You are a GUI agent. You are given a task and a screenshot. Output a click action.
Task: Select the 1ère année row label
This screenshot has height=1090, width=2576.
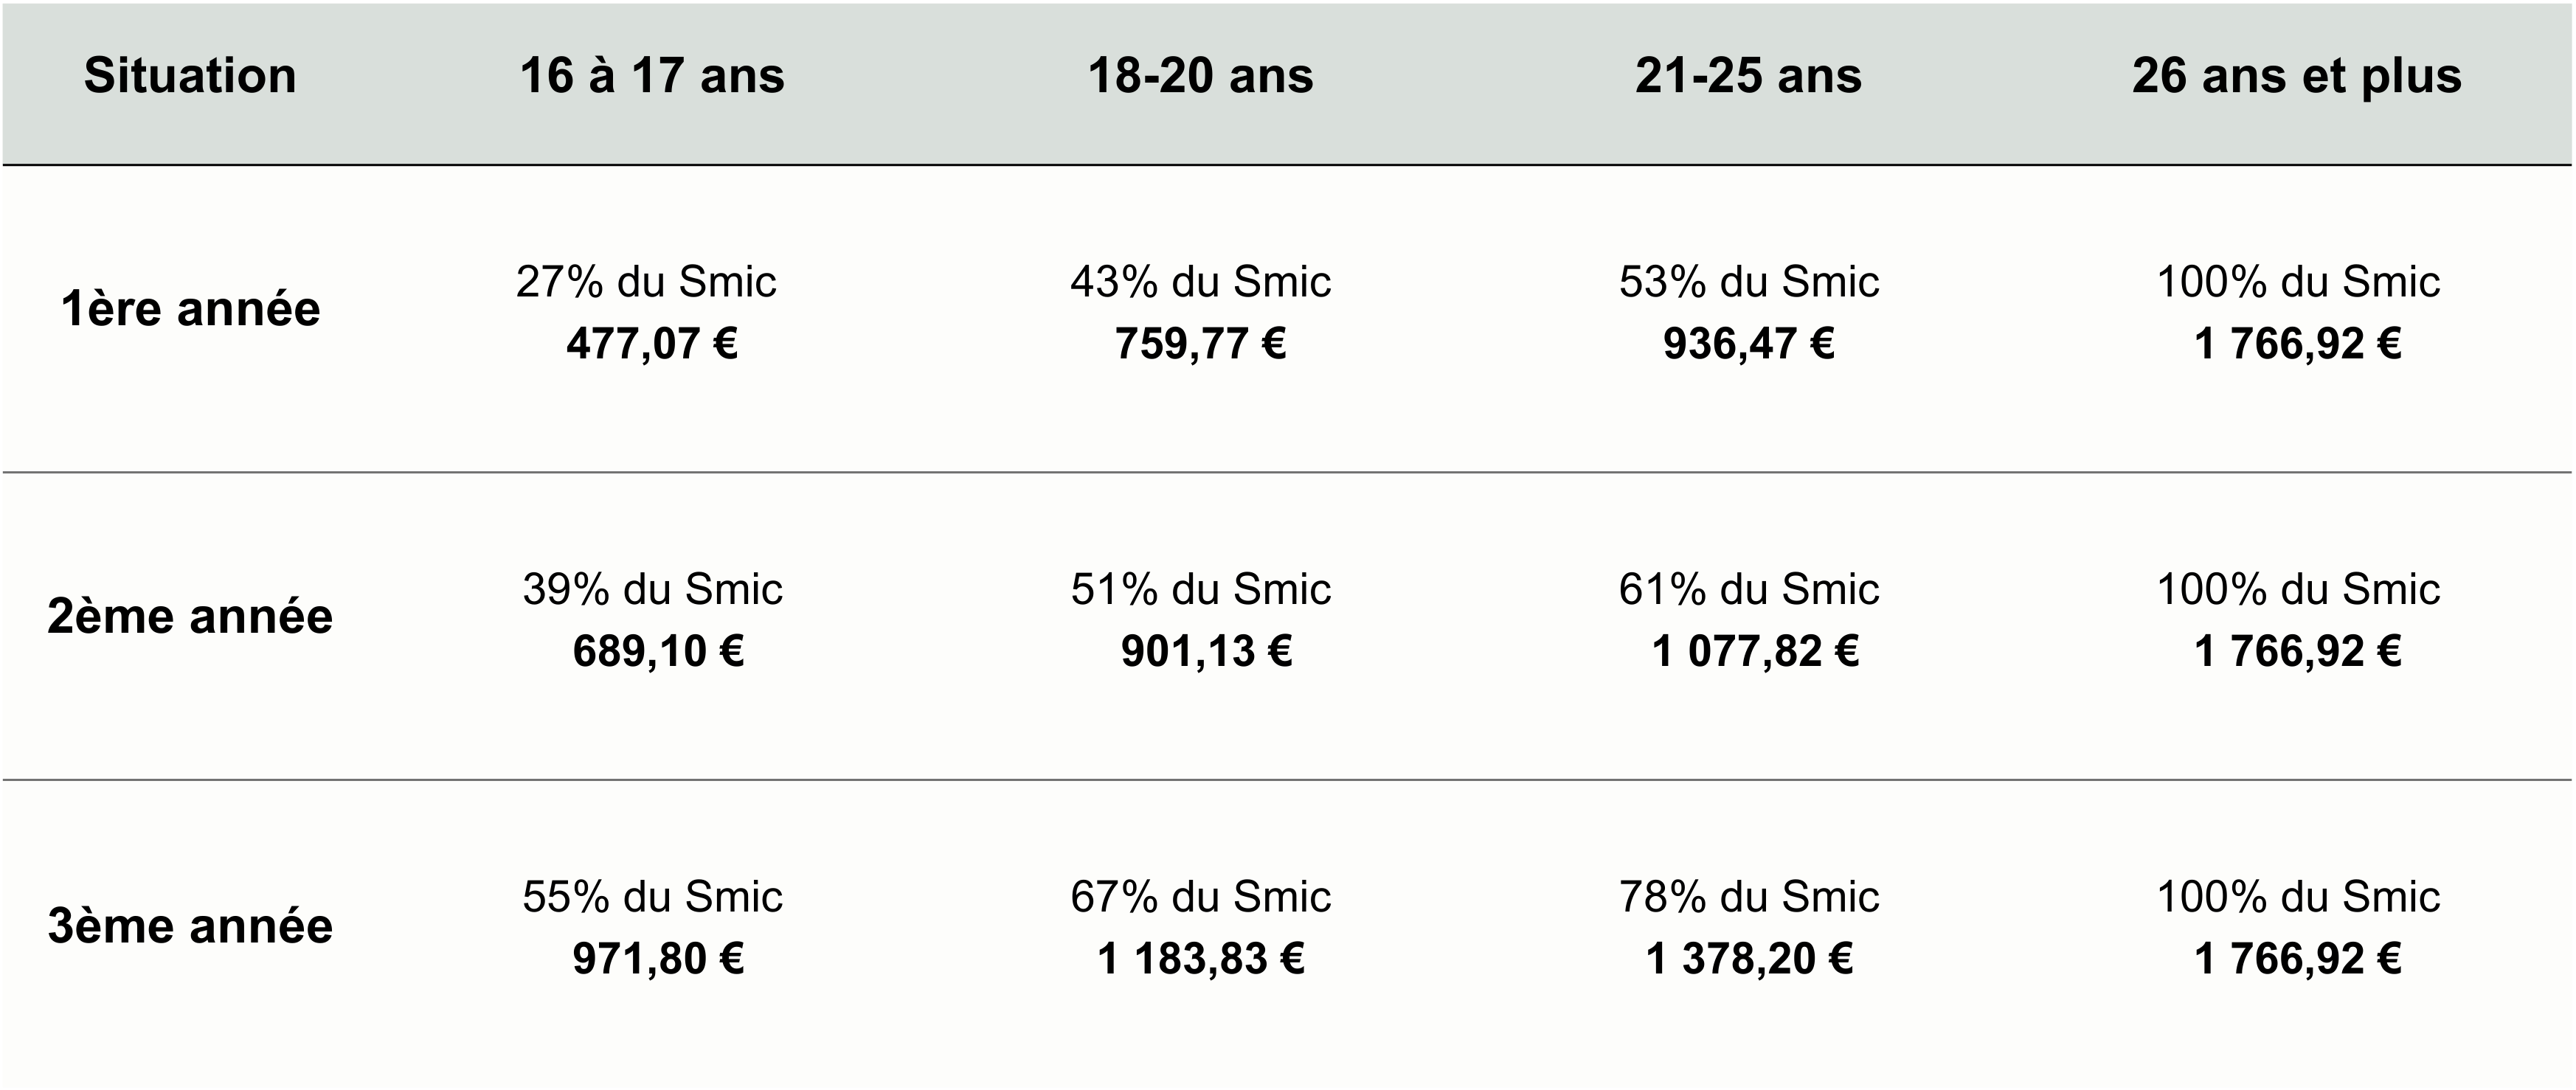coord(190,309)
